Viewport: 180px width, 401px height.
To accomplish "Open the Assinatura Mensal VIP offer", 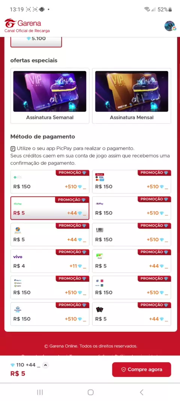I will pyautogui.click(x=131, y=96).
